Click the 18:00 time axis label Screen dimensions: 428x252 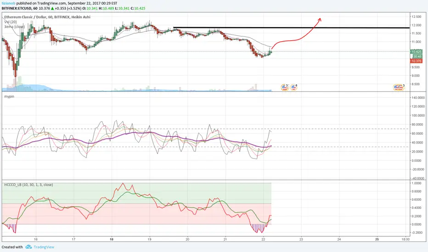click(405, 239)
